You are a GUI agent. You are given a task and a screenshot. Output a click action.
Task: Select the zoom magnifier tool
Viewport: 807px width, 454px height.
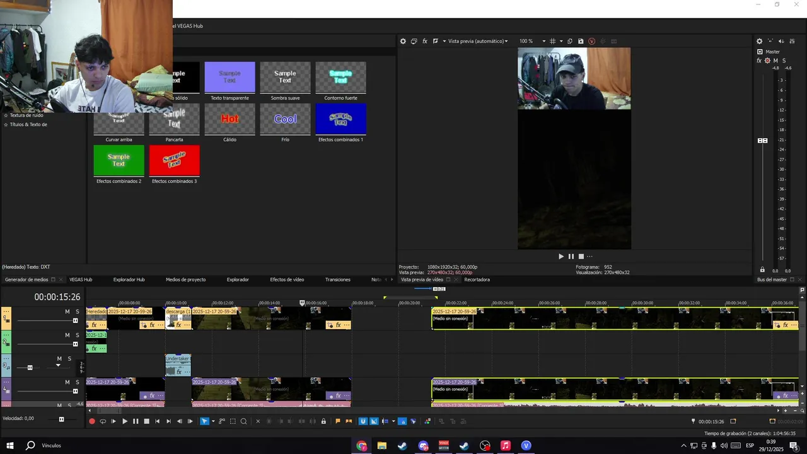tap(243, 421)
